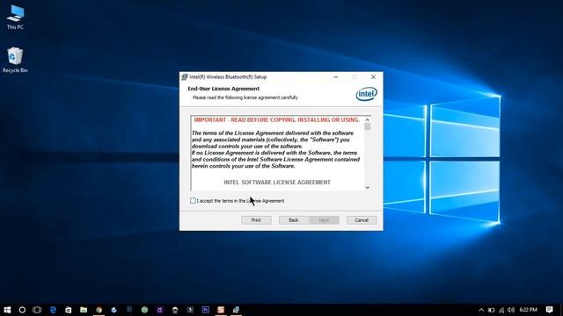Screen dimensions: 563x316
Task: Launch Microsoft Edge from taskbar
Action: pyautogui.click(x=53, y=310)
